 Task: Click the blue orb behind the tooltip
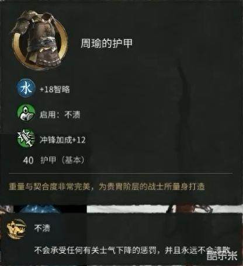click(40, 209)
